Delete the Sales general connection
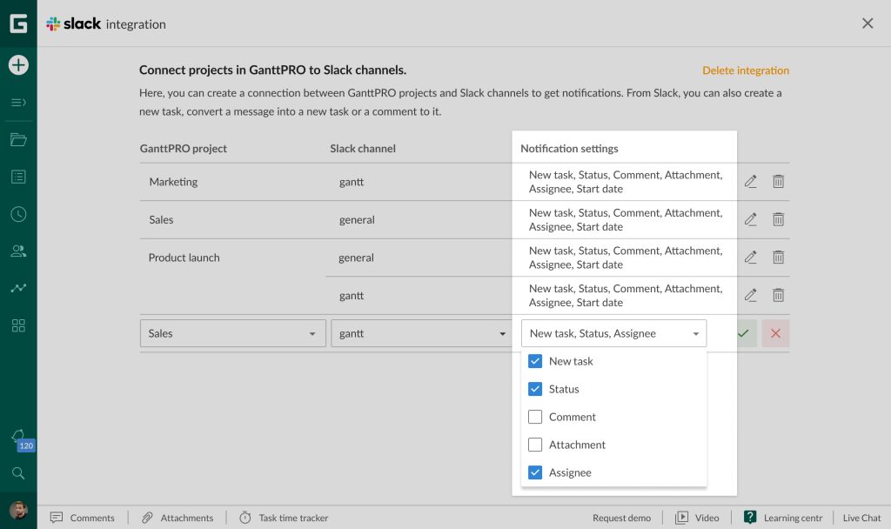The image size is (891, 529). click(779, 219)
